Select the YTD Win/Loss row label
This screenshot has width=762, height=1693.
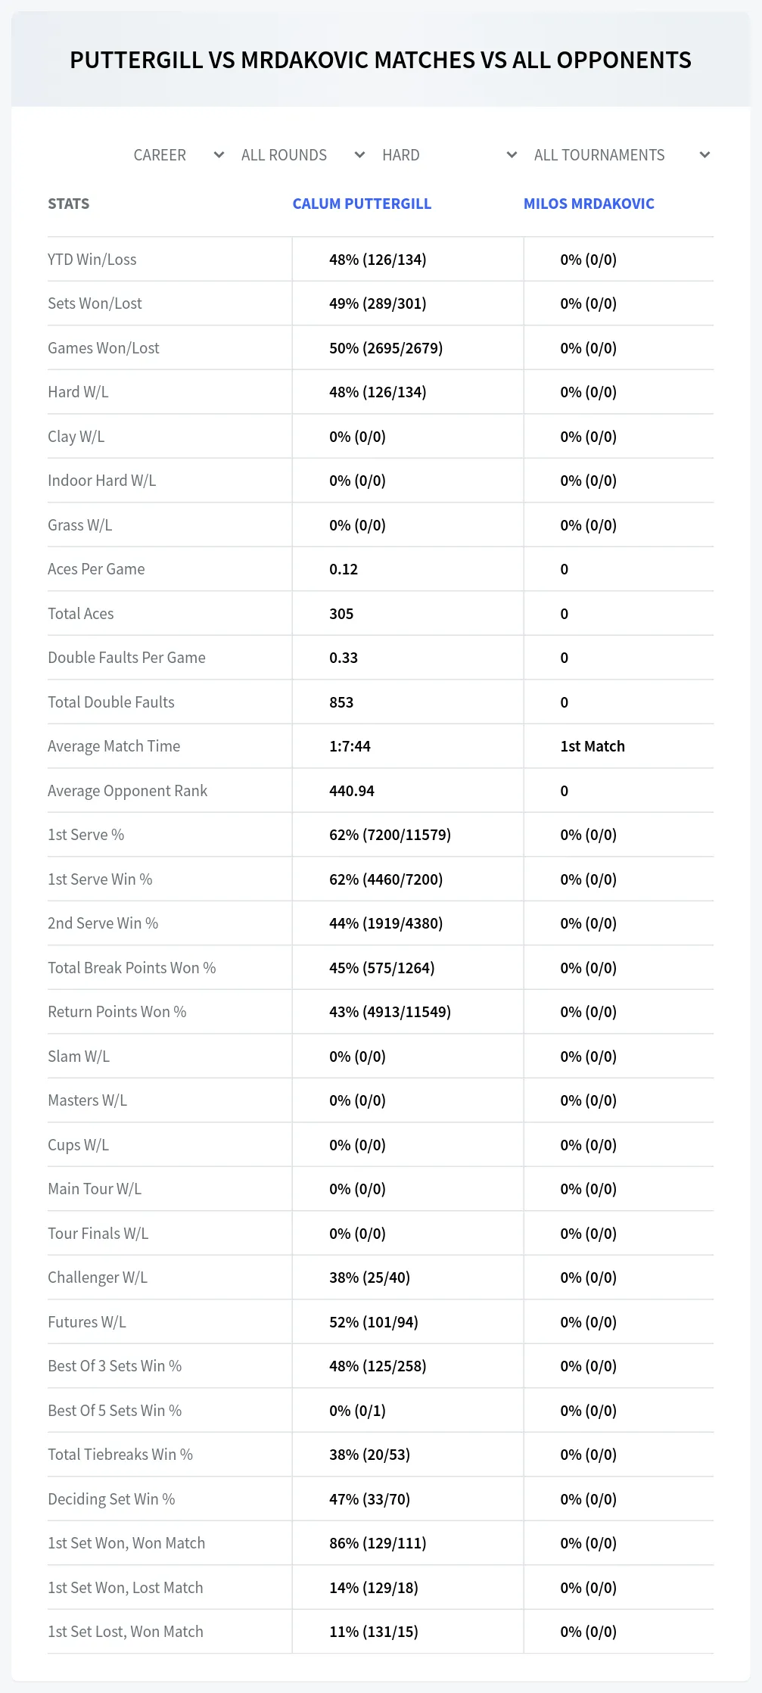point(92,260)
